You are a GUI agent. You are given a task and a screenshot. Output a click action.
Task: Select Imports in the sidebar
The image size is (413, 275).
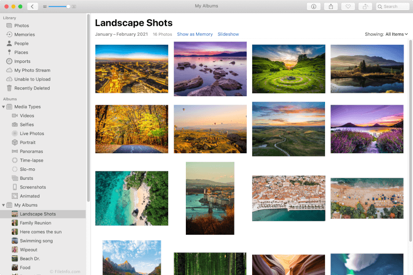point(43,61)
